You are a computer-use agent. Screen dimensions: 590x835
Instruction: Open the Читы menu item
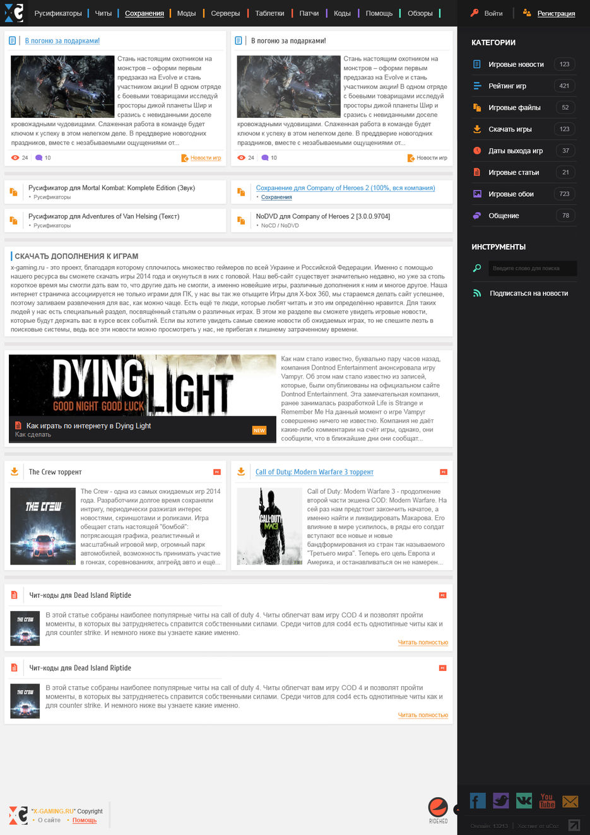pos(103,13)
